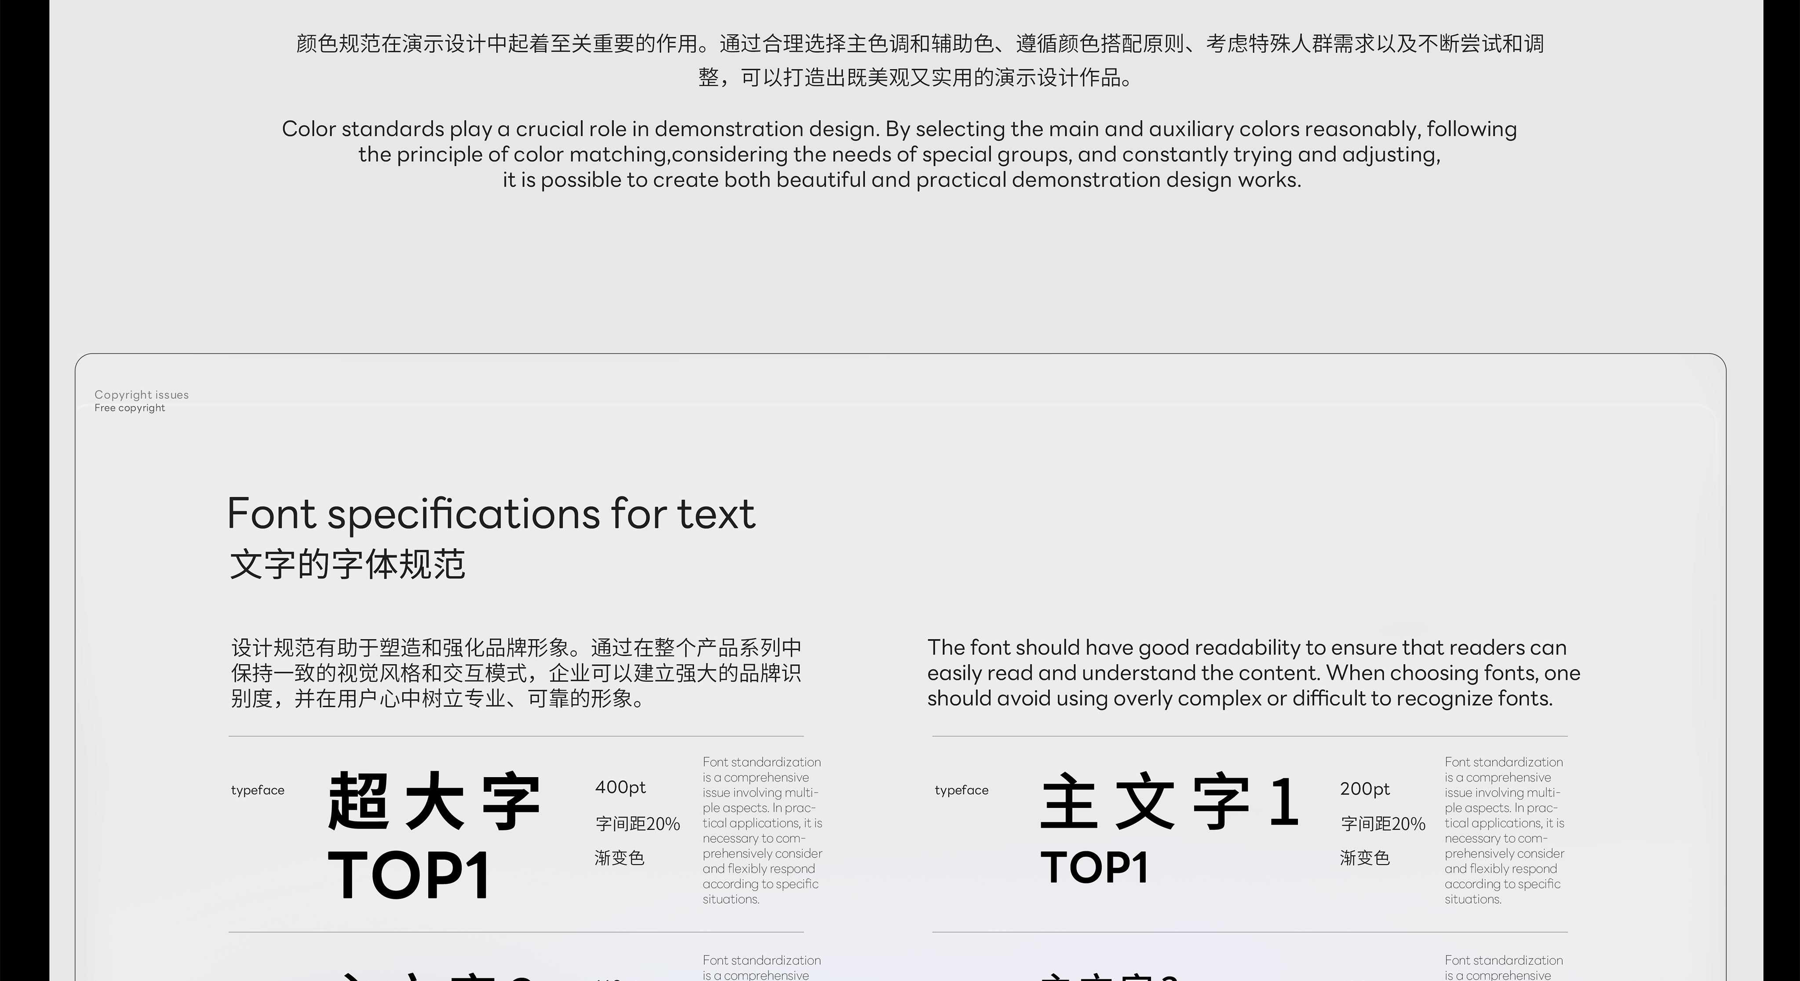Select the "TOP1" text under 超大字

click(409, 876)
